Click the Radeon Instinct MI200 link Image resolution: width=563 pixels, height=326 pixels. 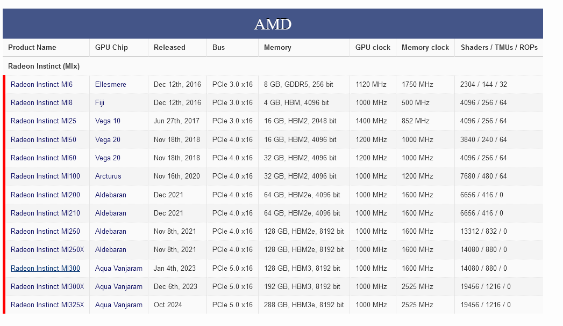pos(45,195)
